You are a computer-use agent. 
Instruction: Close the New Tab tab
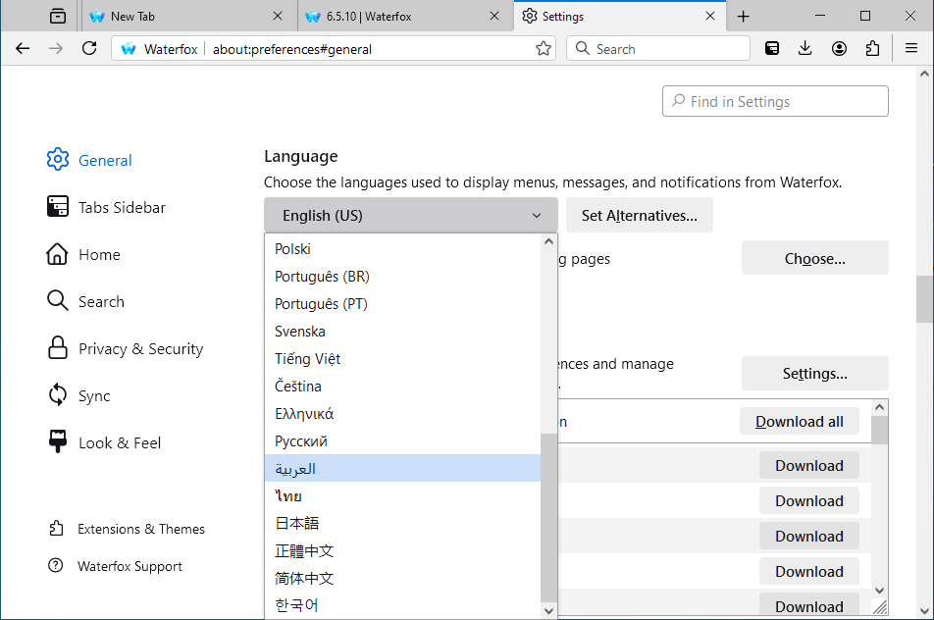(278, 16)
